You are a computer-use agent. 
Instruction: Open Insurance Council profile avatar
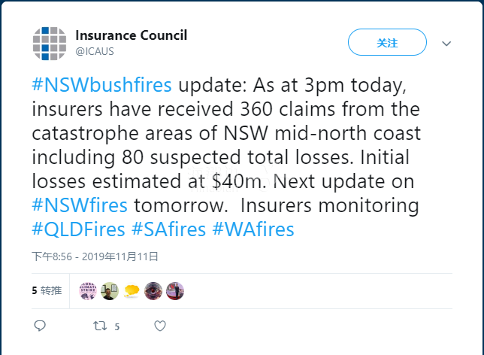(50, 43)
